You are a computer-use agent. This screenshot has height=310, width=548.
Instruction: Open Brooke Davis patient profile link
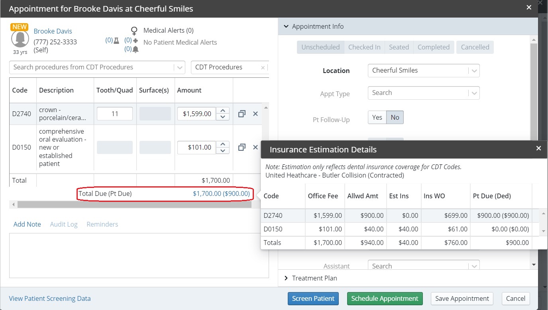click(53, 31)
